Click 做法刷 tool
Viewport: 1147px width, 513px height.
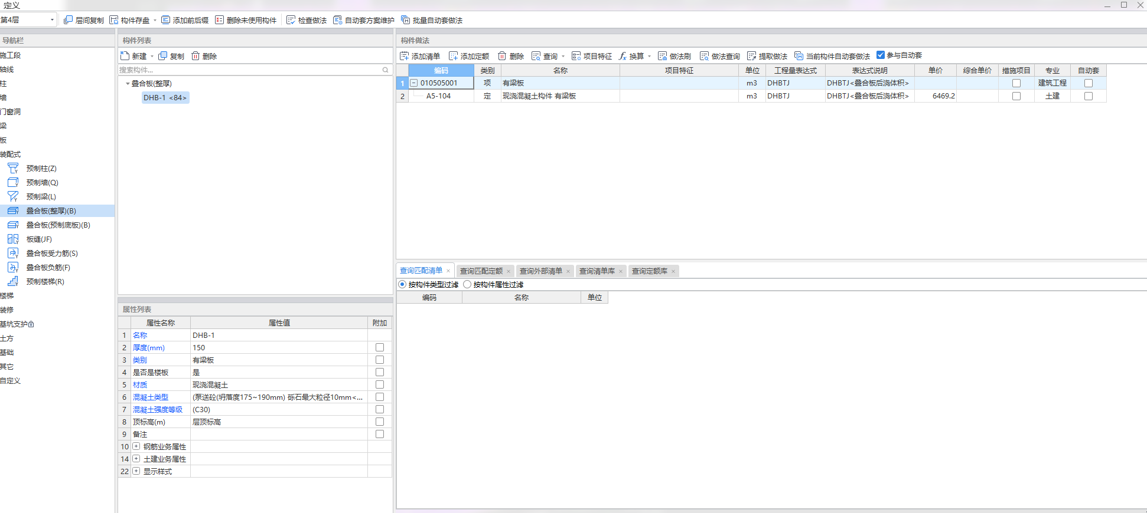tap(674, 56)
